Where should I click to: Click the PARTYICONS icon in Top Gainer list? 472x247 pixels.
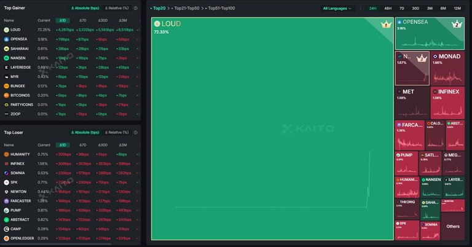(x=6, y=104)
